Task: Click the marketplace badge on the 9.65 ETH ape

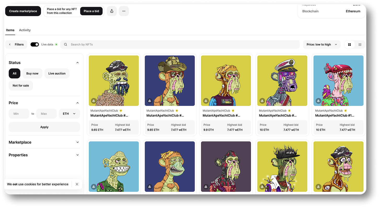Action: (x=94, y=101)
